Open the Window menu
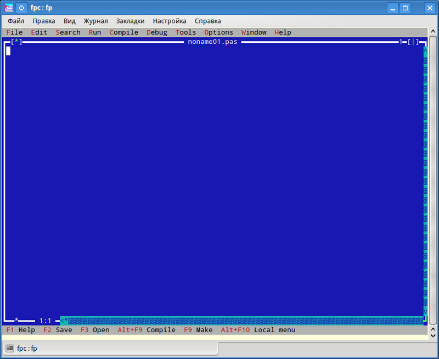439x359 pixels. point(254,32)
